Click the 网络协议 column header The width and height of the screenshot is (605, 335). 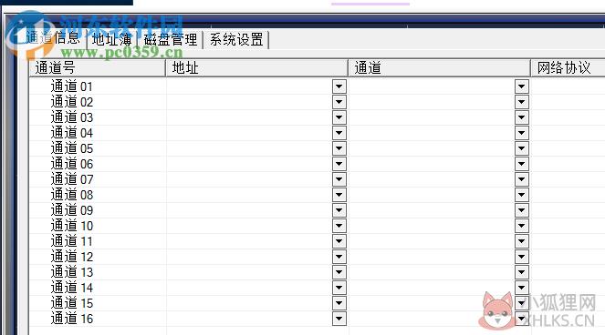(568, 67)
